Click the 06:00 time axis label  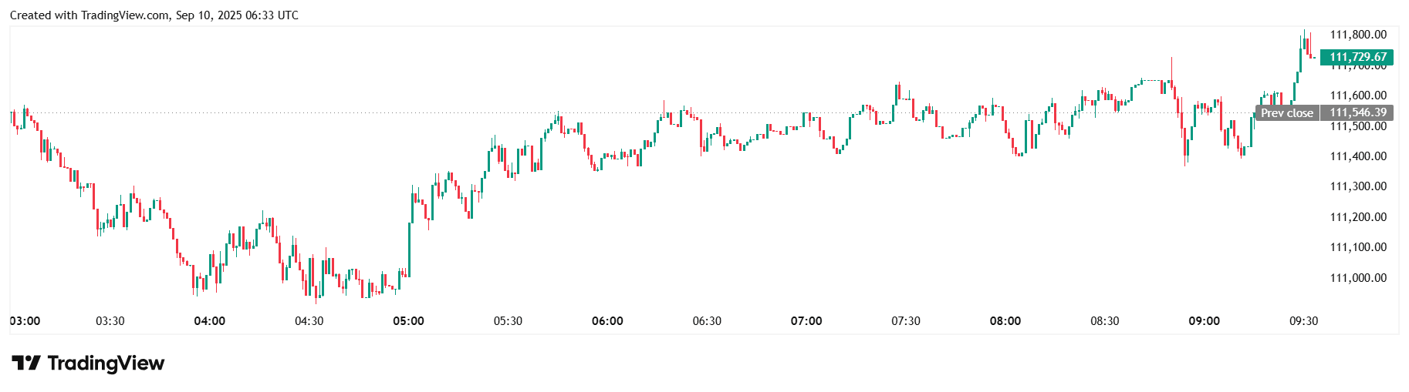click(x=607, y=321)
